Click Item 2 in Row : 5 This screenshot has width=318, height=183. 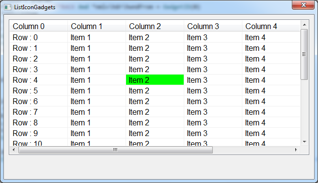pyautogui.click(x=155, y=91)
